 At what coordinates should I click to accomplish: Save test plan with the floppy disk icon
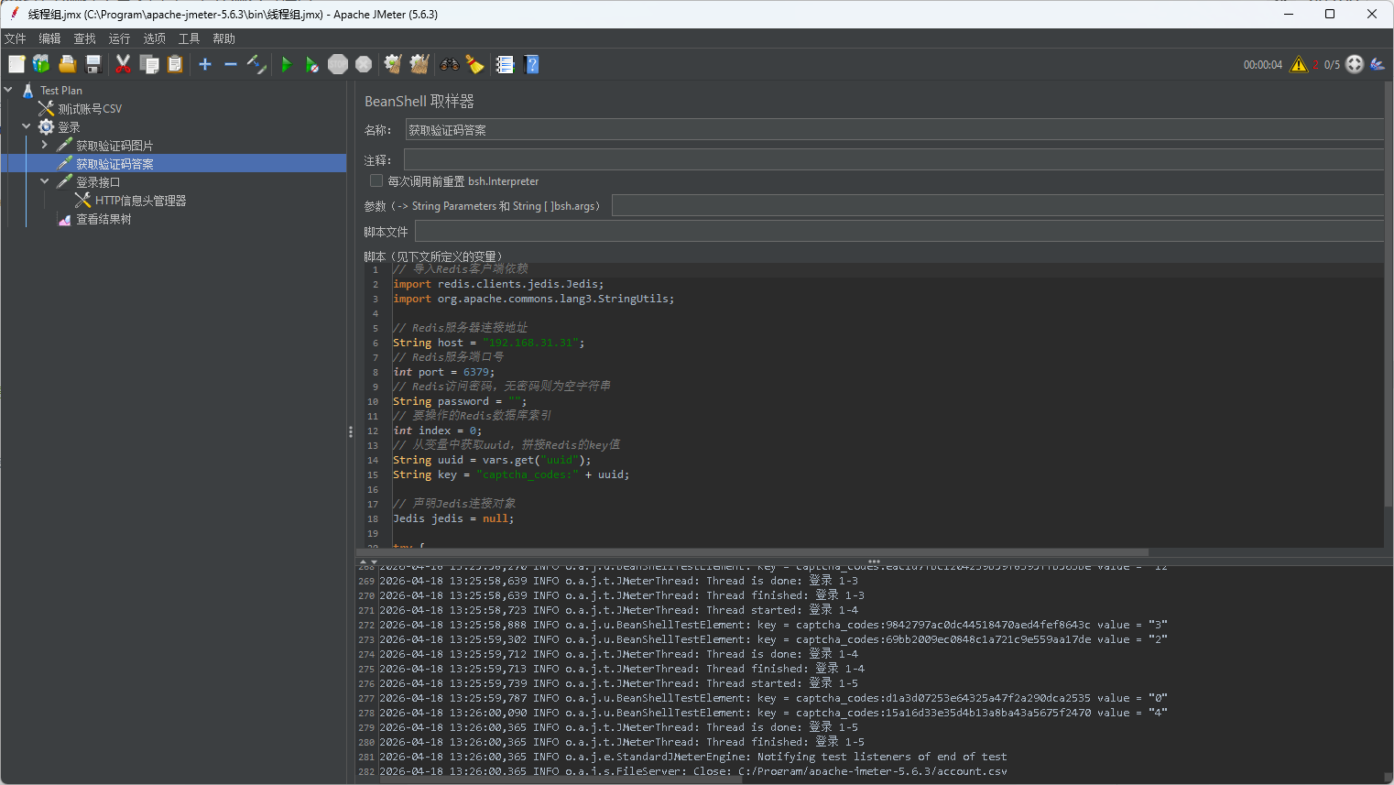(x=93, y=64)
